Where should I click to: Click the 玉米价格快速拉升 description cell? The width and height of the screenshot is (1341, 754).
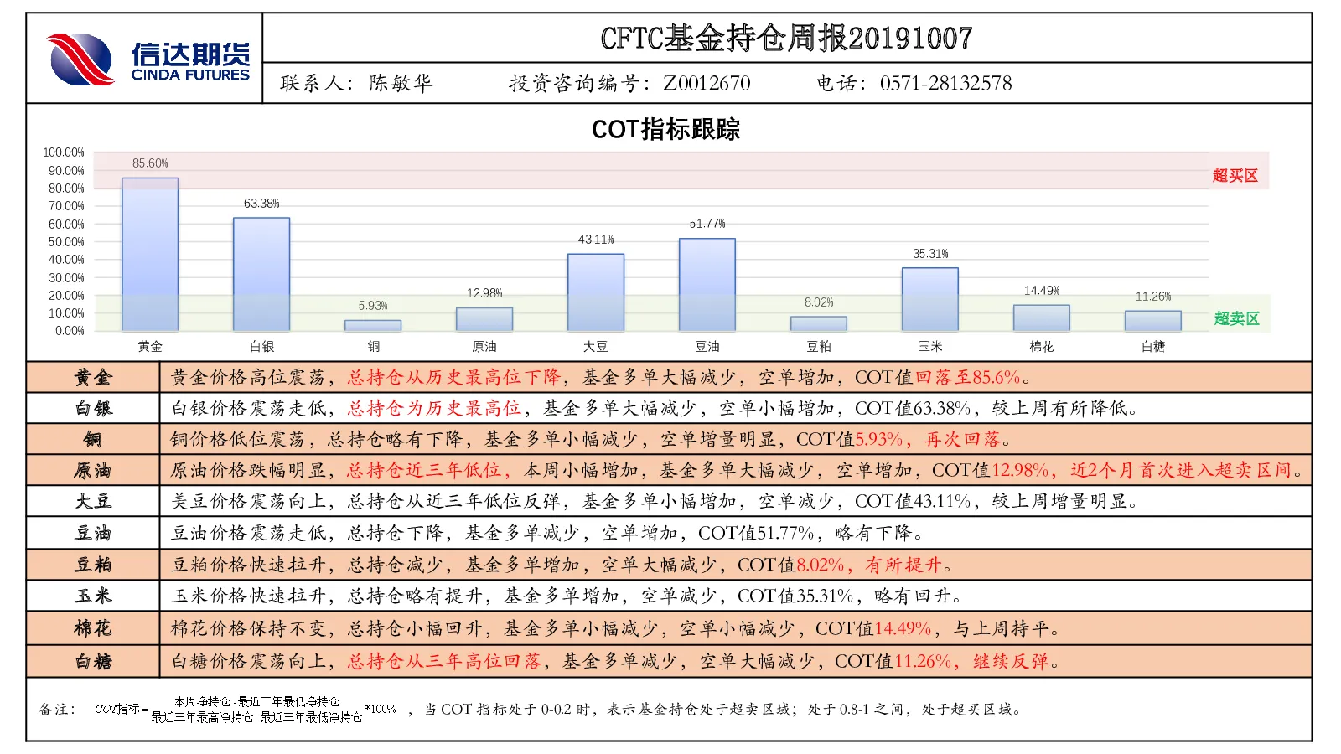click(x=736, y=596)
